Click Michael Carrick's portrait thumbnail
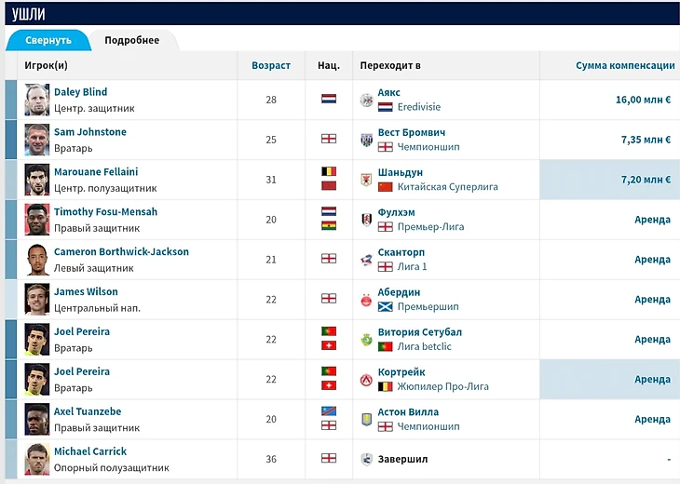Image resolution: width=680 pixels, height=484 pixels. (x=36, y=459)
